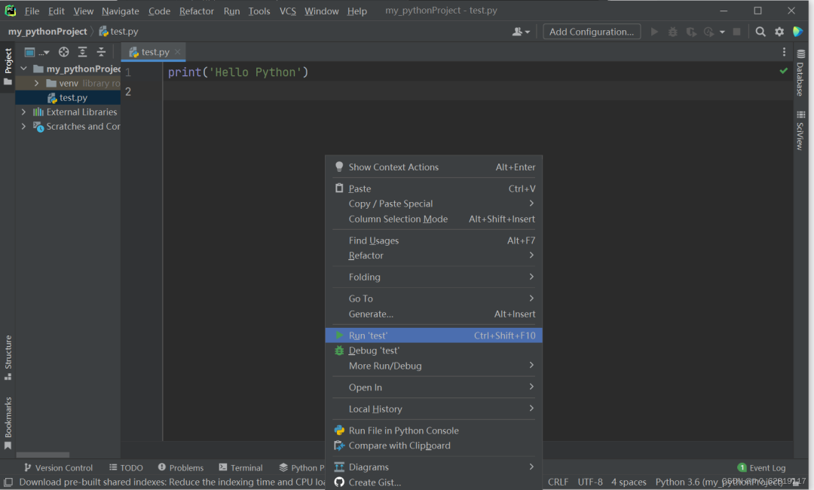Click the Search Everywhere magnifier icon
The width and height of the screenshot is (814, 490).
(760, 32)
